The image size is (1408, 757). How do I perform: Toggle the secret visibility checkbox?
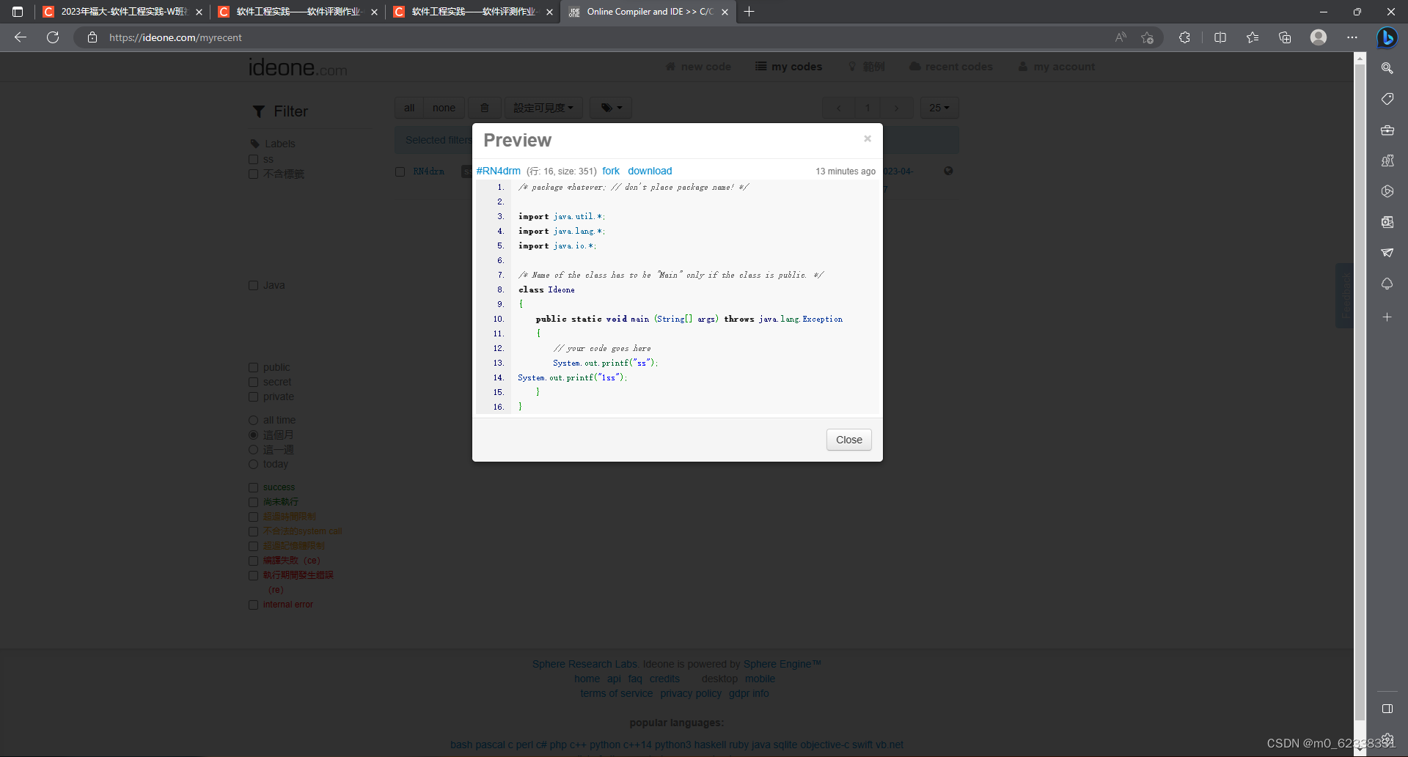tap(253, 382)
